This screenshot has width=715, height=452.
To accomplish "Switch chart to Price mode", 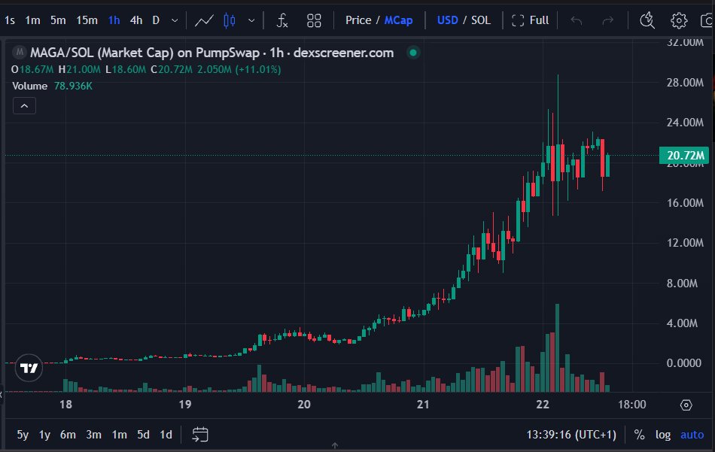I will [x=358, y=20].
